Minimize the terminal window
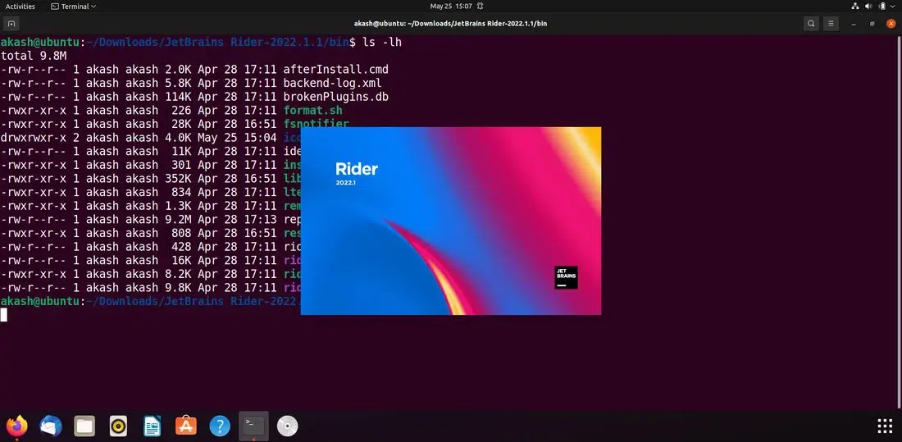The image size is (902, 442). click(x=854, y=24)
